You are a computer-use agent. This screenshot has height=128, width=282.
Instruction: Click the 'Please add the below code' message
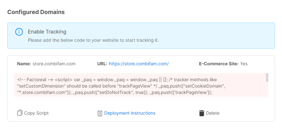point(93,40)
